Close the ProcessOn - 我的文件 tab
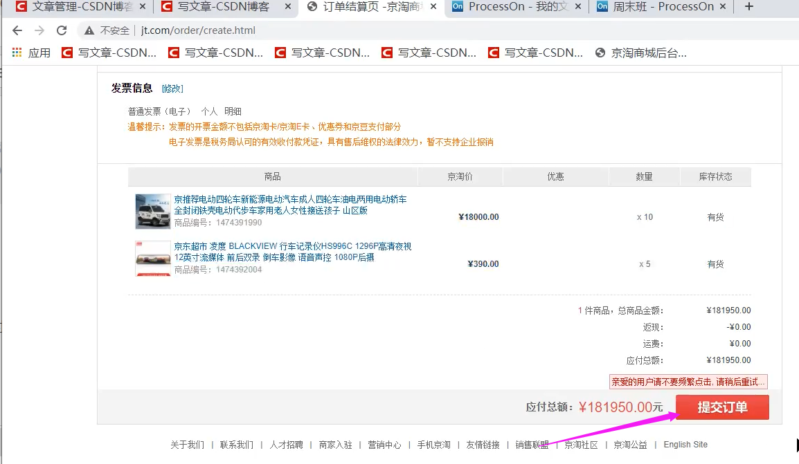The height and width of the screenshot is (464, 799). [578, 7]
